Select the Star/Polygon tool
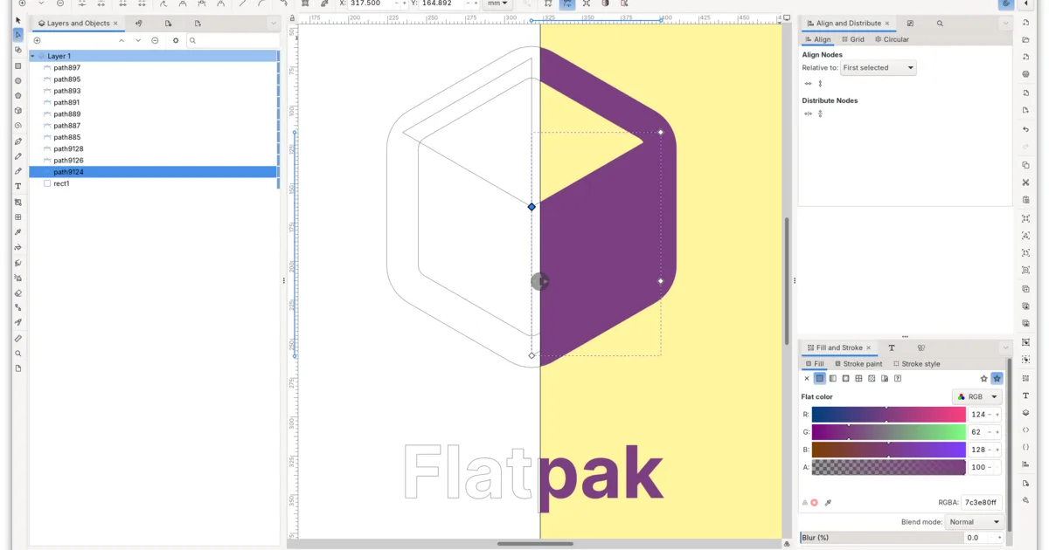1049x550 pixels. (x=18, y=96)
